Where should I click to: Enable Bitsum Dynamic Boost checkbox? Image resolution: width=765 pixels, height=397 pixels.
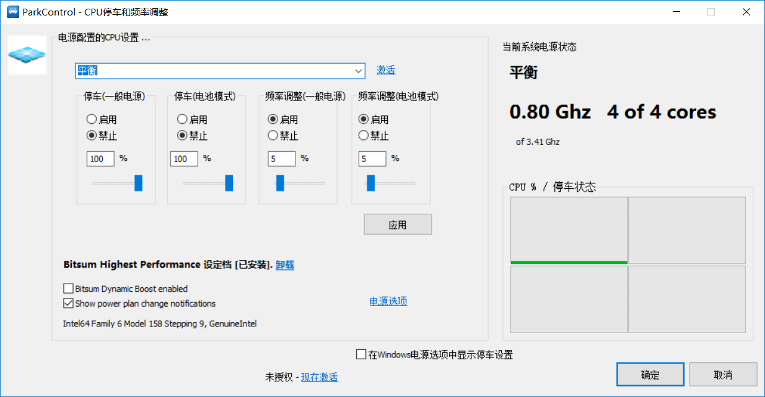[68, 289]
